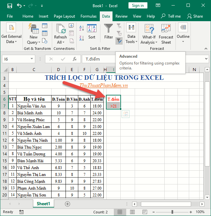Click the Show Queries icon
This screenshot has height=216, width=211.
pos(45,26)
